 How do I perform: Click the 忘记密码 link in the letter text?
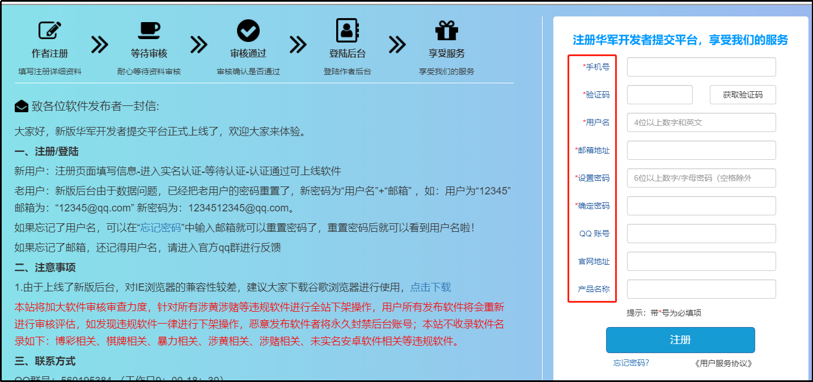tap(160, 228)
